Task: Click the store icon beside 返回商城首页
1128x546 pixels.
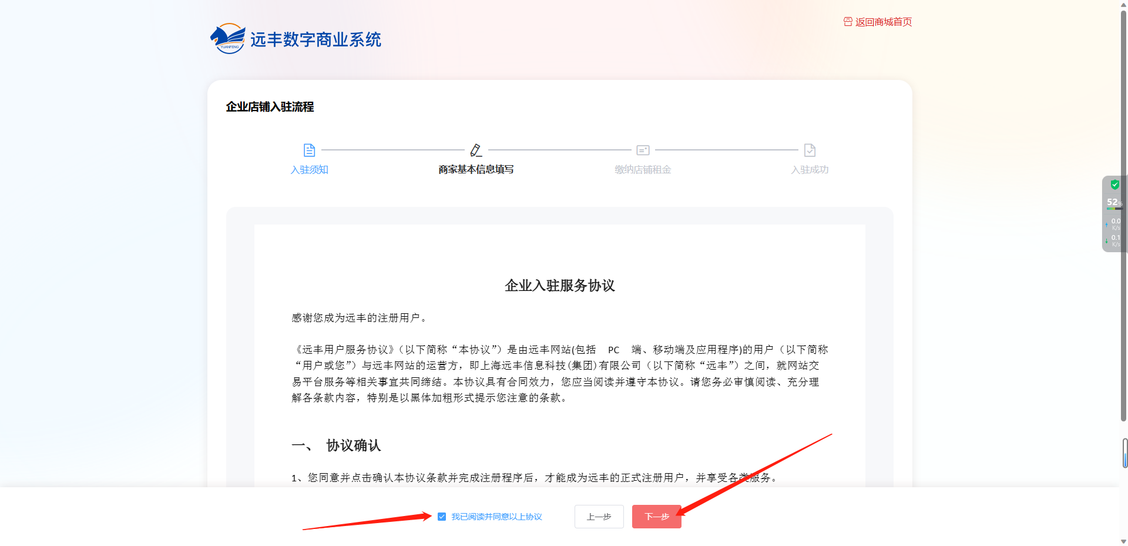Action: coord(848,22)
